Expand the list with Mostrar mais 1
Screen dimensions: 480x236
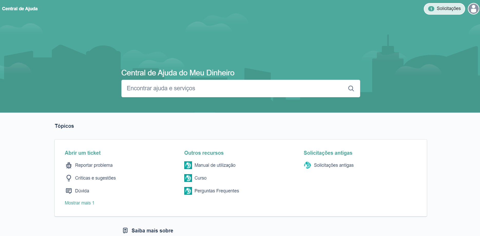[79, 203]
